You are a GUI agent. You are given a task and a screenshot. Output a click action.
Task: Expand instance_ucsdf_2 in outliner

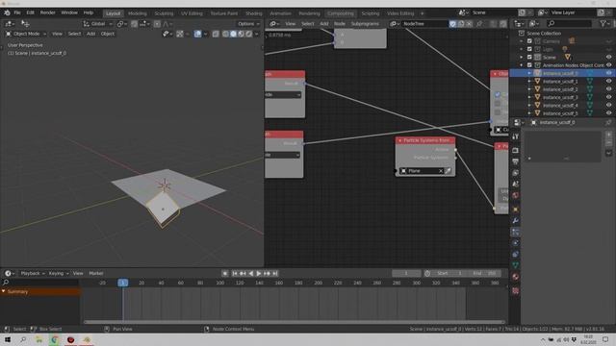coord(529,89)
